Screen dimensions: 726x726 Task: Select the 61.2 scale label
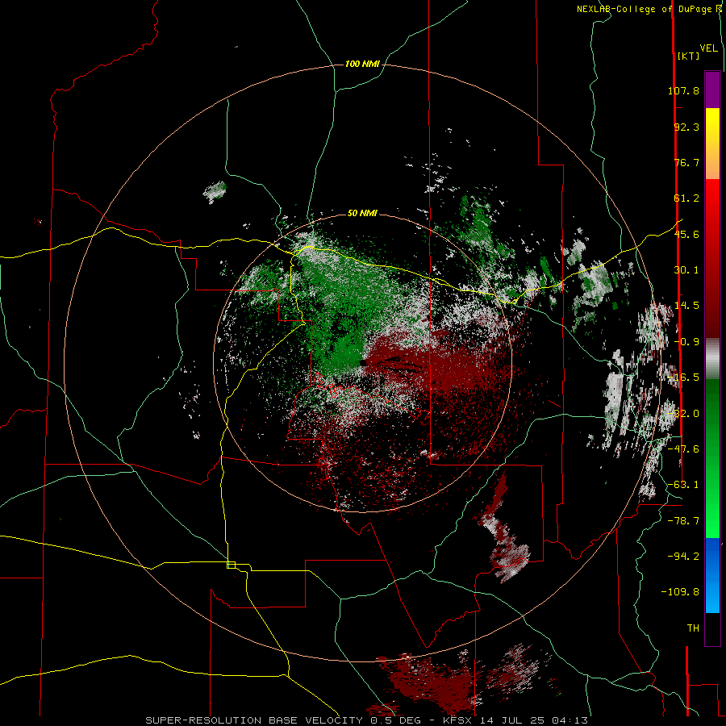point(686,198)
